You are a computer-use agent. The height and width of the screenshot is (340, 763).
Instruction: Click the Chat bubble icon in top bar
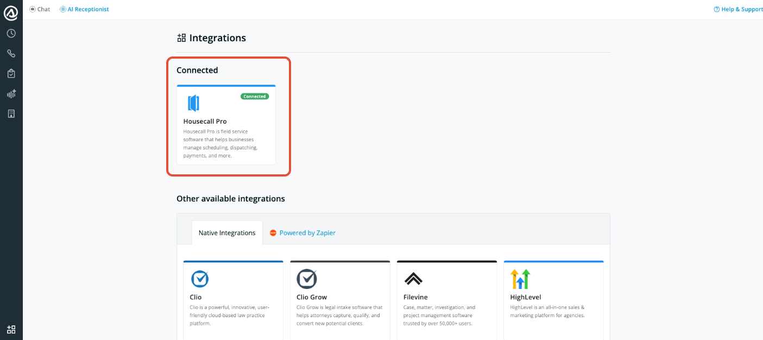pyautogui.click(x=33, y=9)
